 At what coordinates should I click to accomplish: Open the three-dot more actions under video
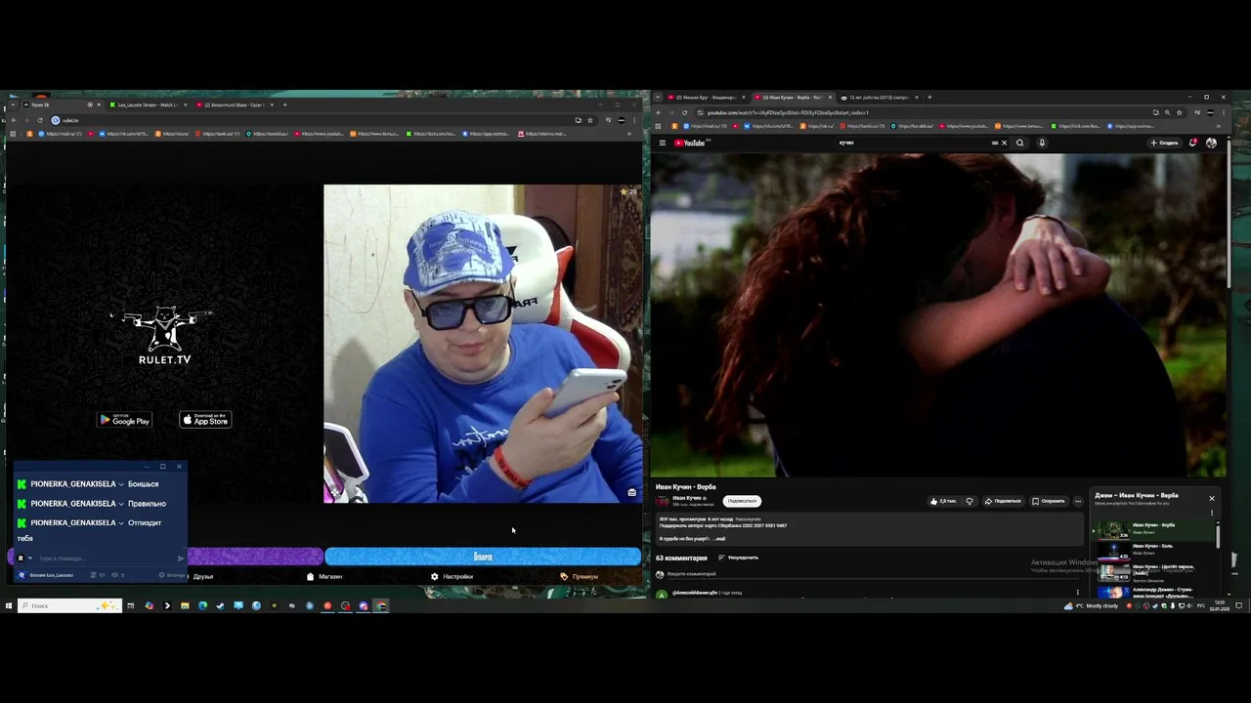[x=1078, y=501]
